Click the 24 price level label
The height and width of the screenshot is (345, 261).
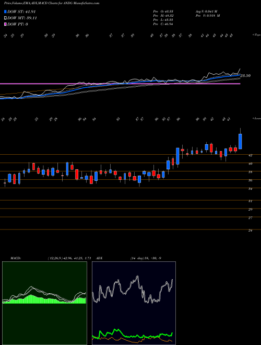(x=250, y=231)
